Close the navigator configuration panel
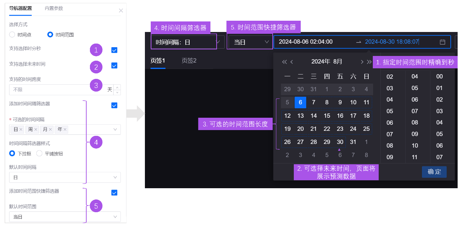The width and height of the screenshot is (462, 226). click(x=121, y=11)
